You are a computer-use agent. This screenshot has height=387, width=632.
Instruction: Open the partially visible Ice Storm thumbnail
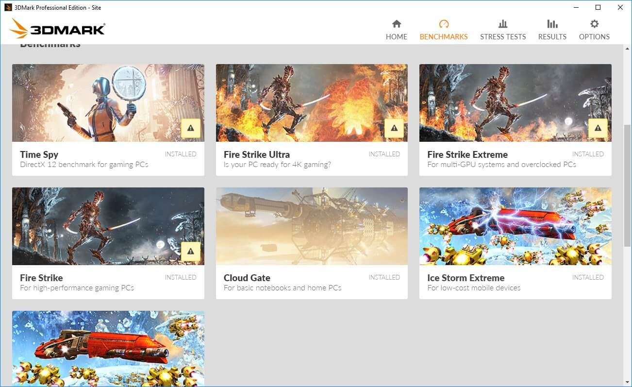click(x=108, y=349)
